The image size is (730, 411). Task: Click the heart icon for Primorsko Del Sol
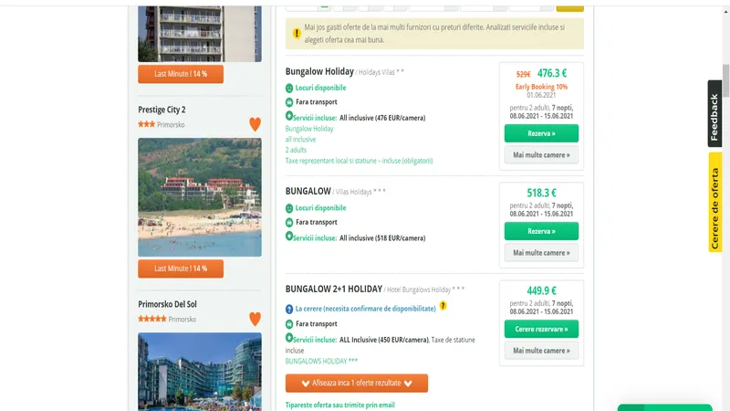[x=255, y=319]
